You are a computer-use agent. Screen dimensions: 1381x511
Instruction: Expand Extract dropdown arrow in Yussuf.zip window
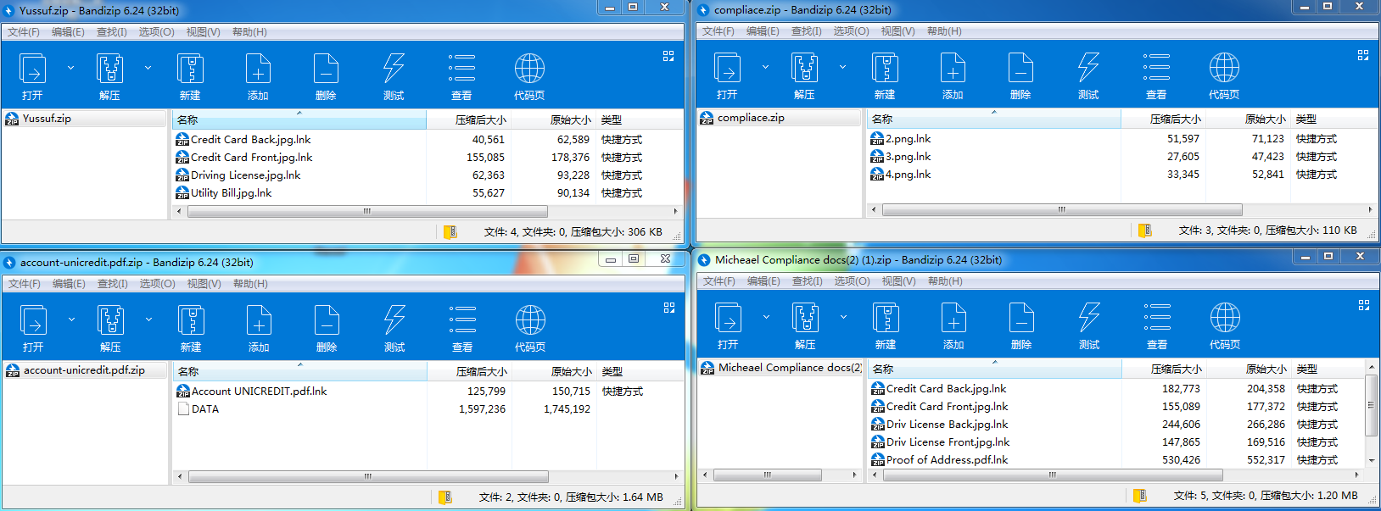click(x=148, y=68)
